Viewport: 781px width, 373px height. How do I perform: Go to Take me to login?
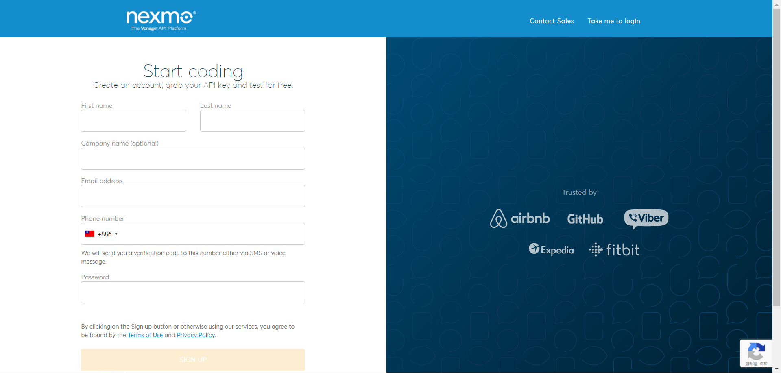pyautogui.click(x=614, y=21)
